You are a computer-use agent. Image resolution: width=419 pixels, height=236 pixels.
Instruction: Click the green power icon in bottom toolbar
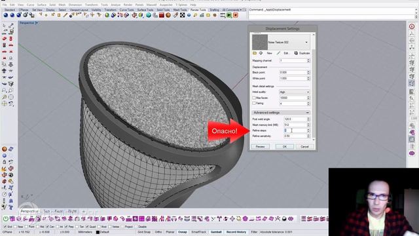click(x=6, y=218)
